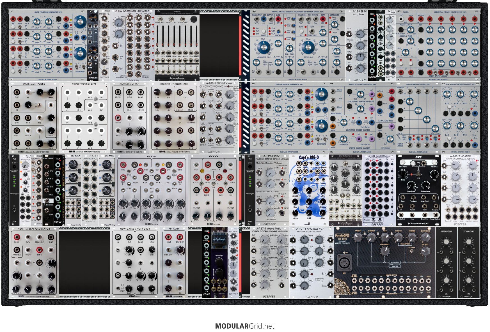Screen dimensions: 490x332
Task: Click the "DIY LOOPING DELAY" label
Action: [418, 223]
